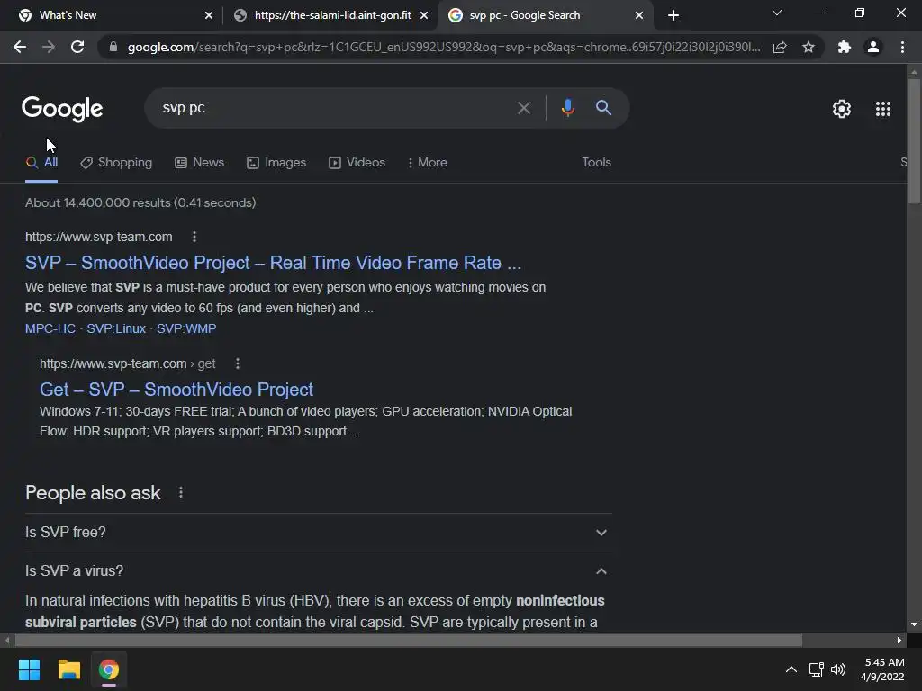Open the Chrome three-dot menu

[902, 47]
